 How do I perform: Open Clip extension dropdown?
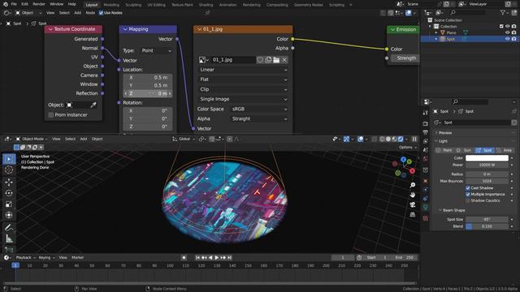(x=243, y=89)
